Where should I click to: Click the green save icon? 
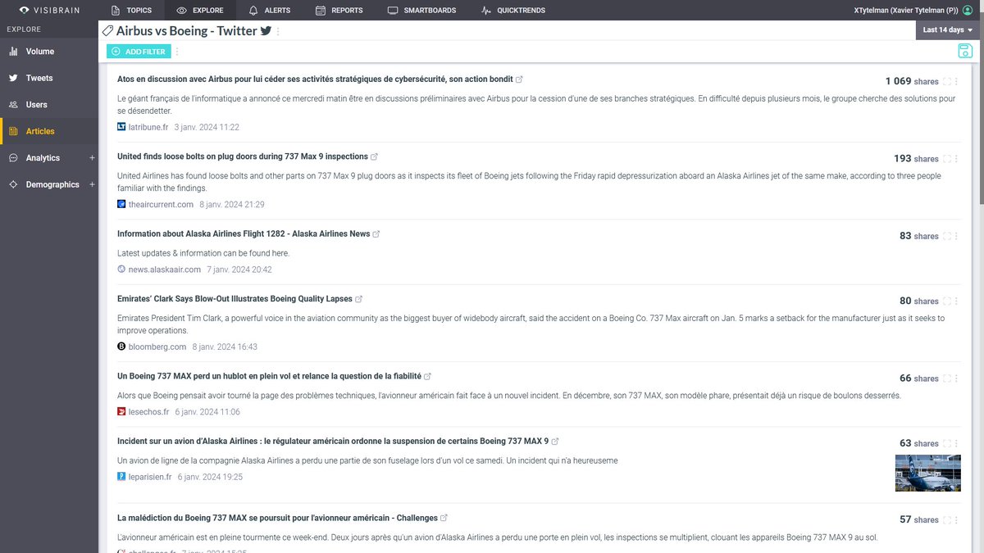[x=965, y=52]
